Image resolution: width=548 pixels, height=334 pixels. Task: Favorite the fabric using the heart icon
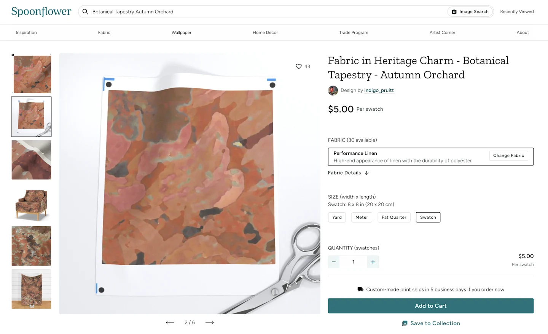(298, 66)
